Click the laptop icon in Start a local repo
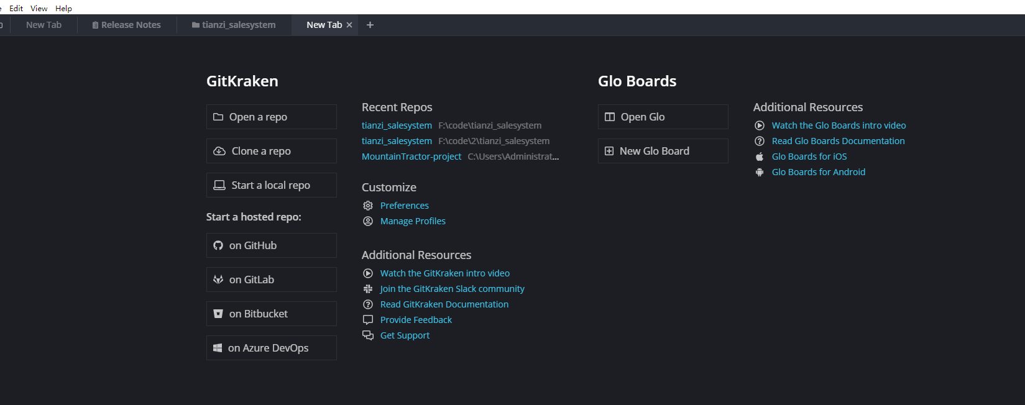The height and width of the screenshot is (405, 1025). tap(219, 185)
